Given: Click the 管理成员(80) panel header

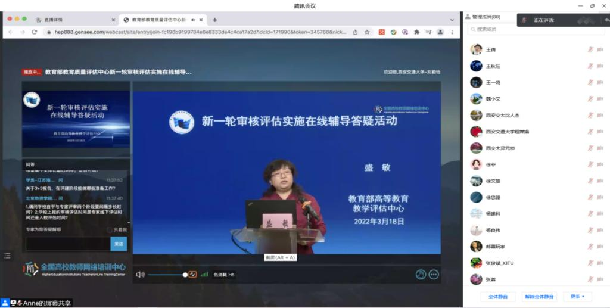Looking at the screenshot, I should coord(486,17).
